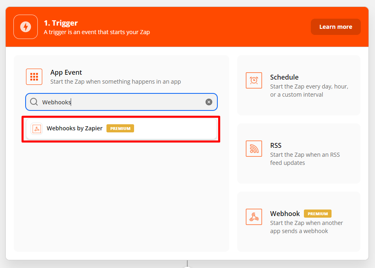Choose the RSS trigger option
Image resolution: width=375 pixels, height=268 pixels.
point(299,153)
